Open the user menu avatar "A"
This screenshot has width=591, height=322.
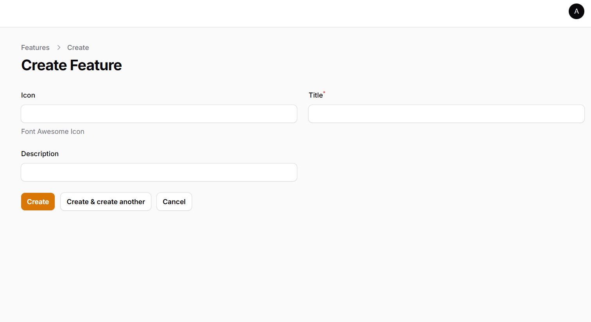click(576, 11)
